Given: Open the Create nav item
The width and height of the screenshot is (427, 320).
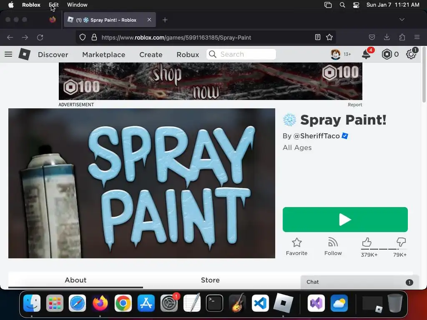Looking at the screenshot, I should click(151, 55).
